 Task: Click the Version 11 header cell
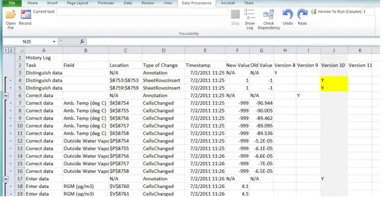tap(360, 66)
